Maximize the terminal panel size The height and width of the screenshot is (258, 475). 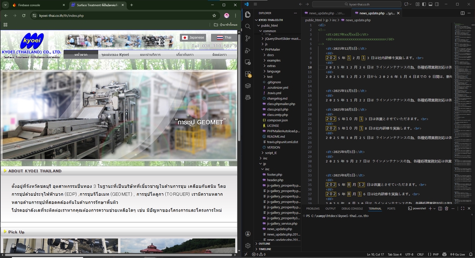click(x=463, y=209)
